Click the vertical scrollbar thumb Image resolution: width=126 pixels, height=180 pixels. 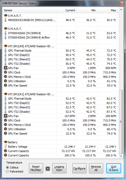[x=121, y=122]
